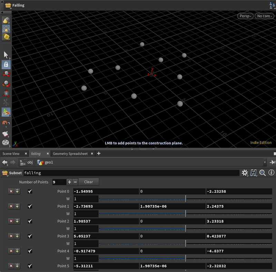The width and height of the screenshot is (276, 272).
Task: Search parameters with the magnifier icon
Action: click(x=263, y=173)
